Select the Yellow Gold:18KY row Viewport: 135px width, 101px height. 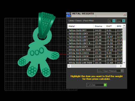(x=95, y=40)
